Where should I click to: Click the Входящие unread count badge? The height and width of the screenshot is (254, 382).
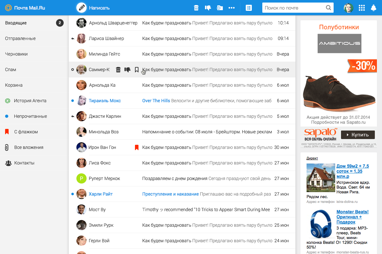point(60,23)
